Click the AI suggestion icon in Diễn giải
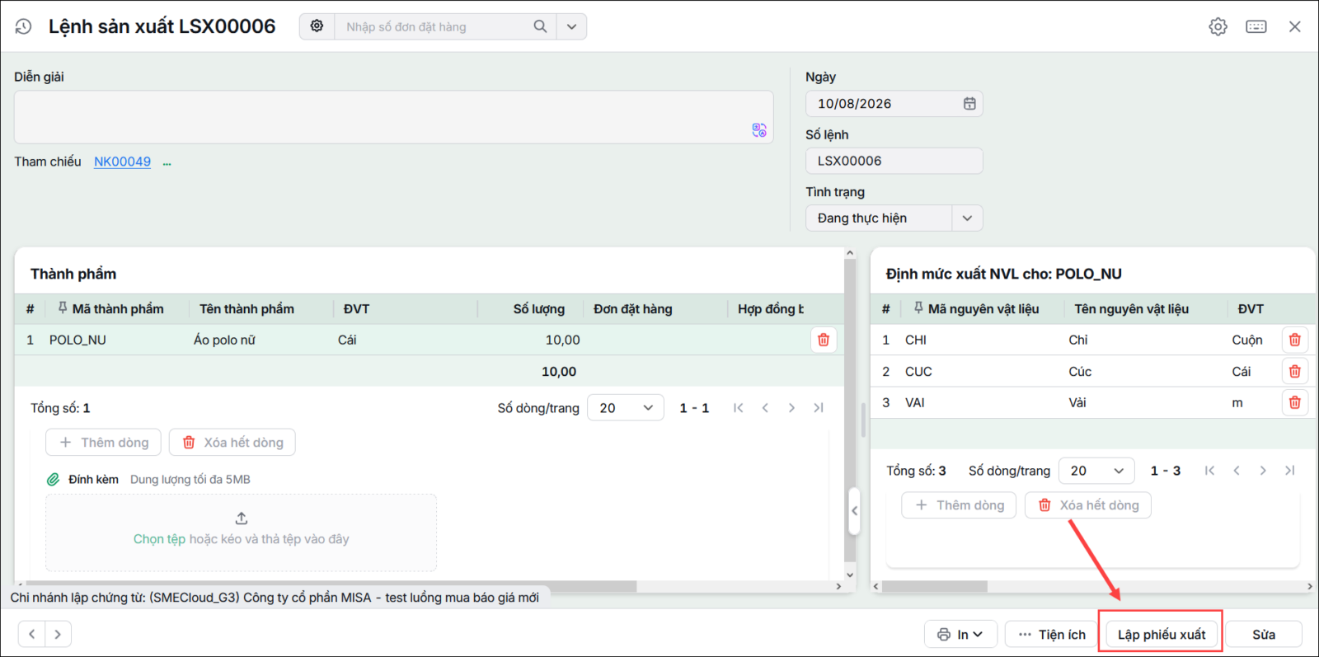Viewport: 1319px width, 657px height. pos(759,130)
